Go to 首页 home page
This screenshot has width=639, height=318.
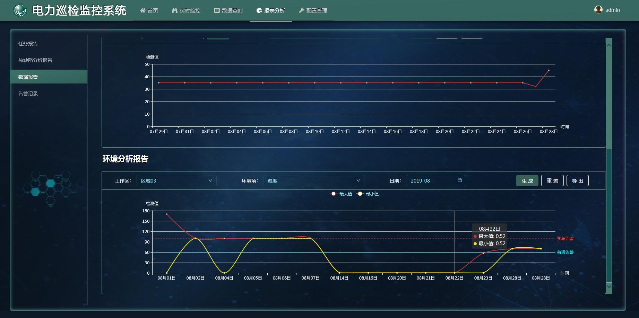pos(149,11)
